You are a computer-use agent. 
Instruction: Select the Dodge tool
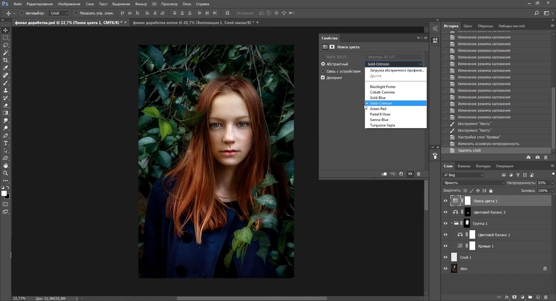tap(6, 128)
